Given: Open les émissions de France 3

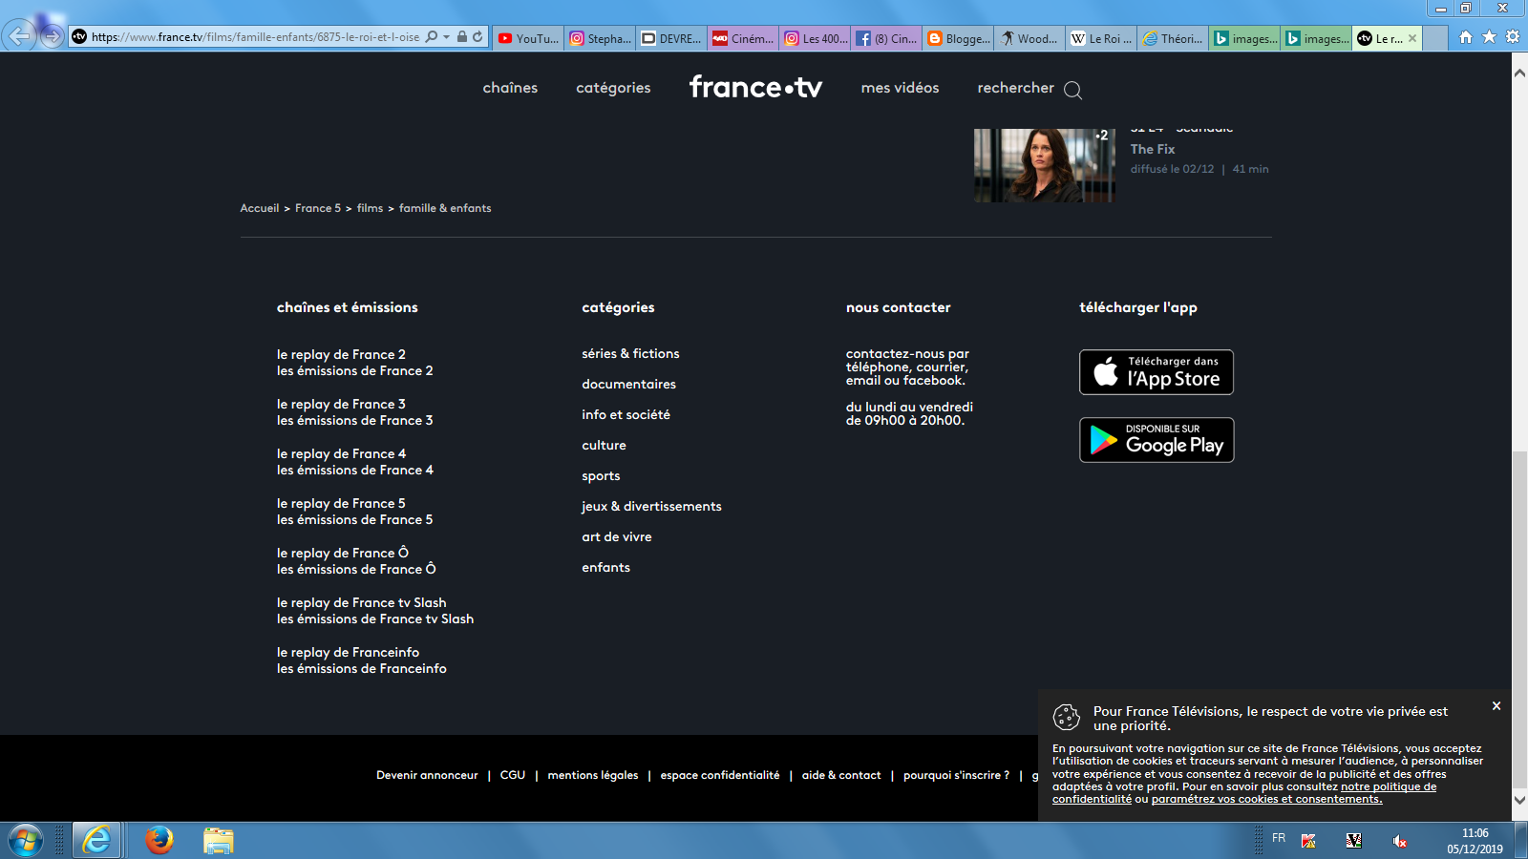Looking at the screenshot, I should pyautogui.click(x=355, y=420).
